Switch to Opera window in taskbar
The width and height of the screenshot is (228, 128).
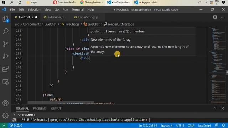pyautogui.click(x=65, y=2)
